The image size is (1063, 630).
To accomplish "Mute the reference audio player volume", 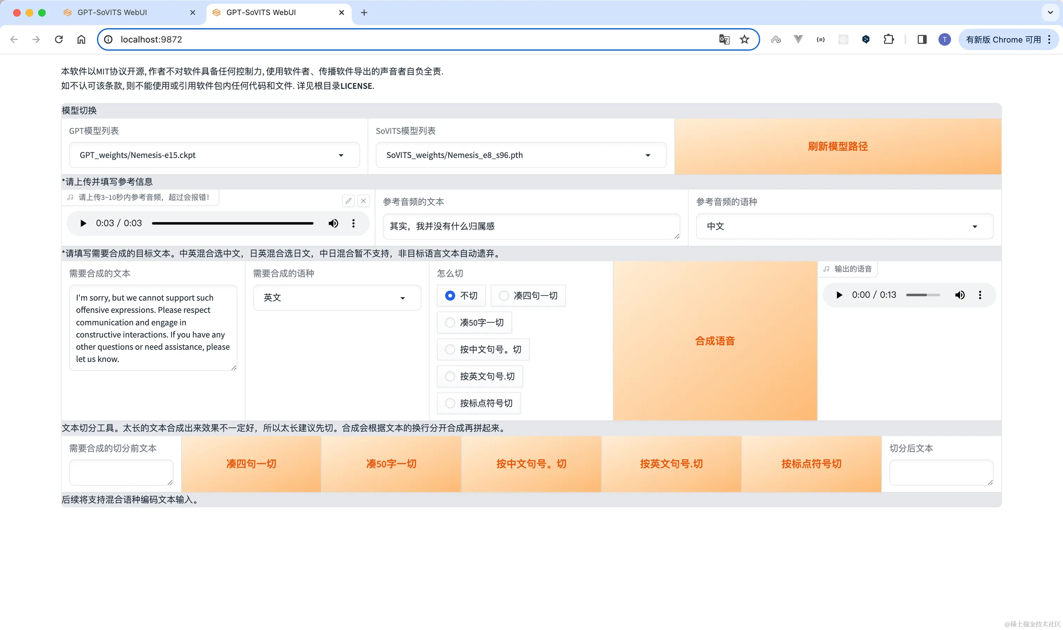I will tap(333, 223).
